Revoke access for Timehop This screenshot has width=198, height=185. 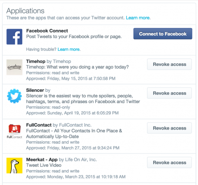point(169,64)
